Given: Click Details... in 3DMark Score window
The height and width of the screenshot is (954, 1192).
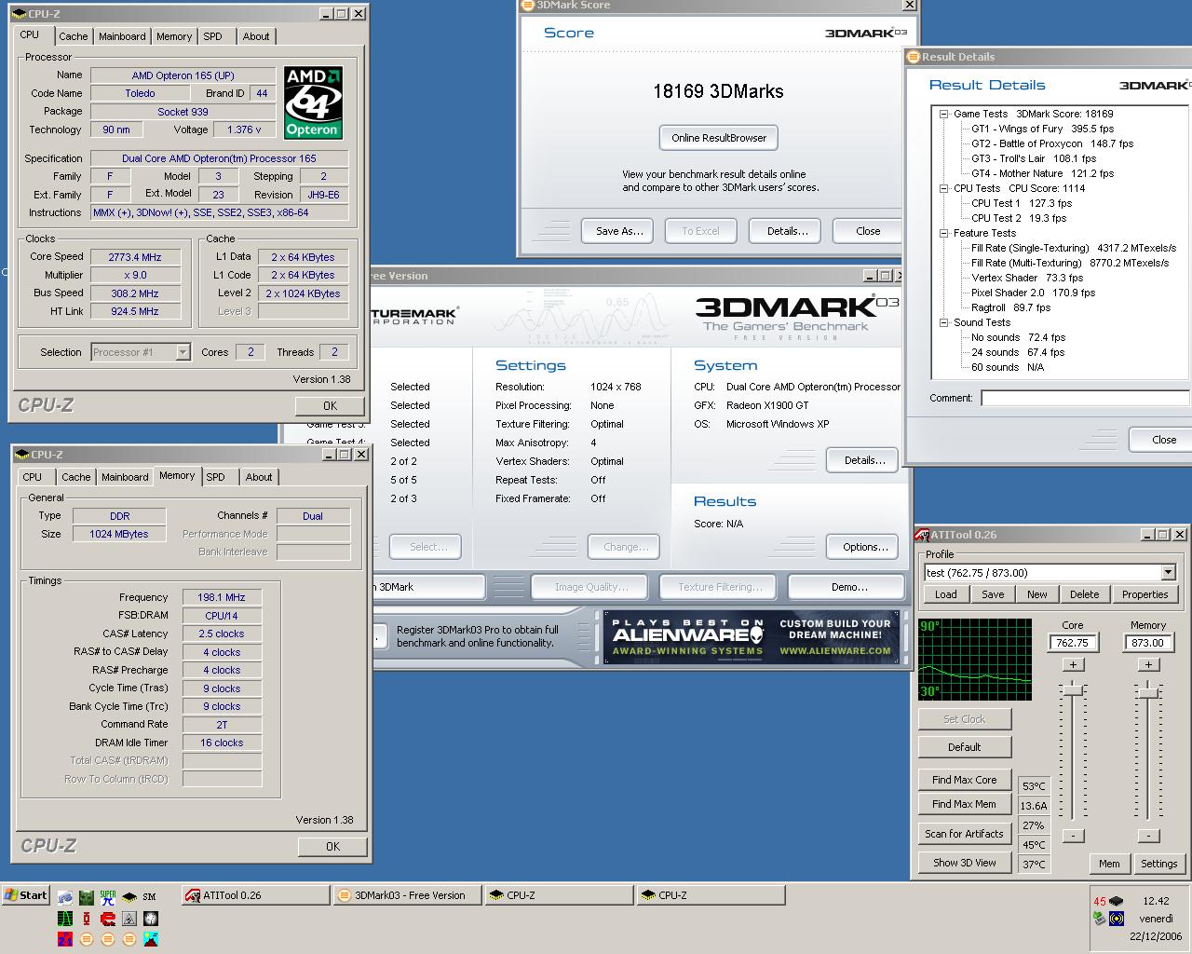Looking at the screenshot, I should coord(787,231).
